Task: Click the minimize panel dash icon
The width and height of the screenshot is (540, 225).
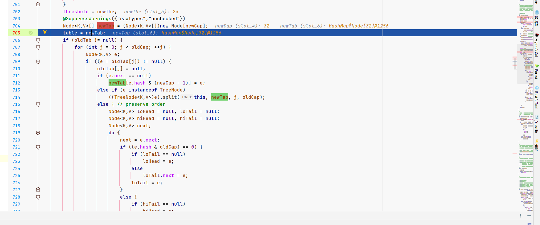Action: click(x=529, y=216)
